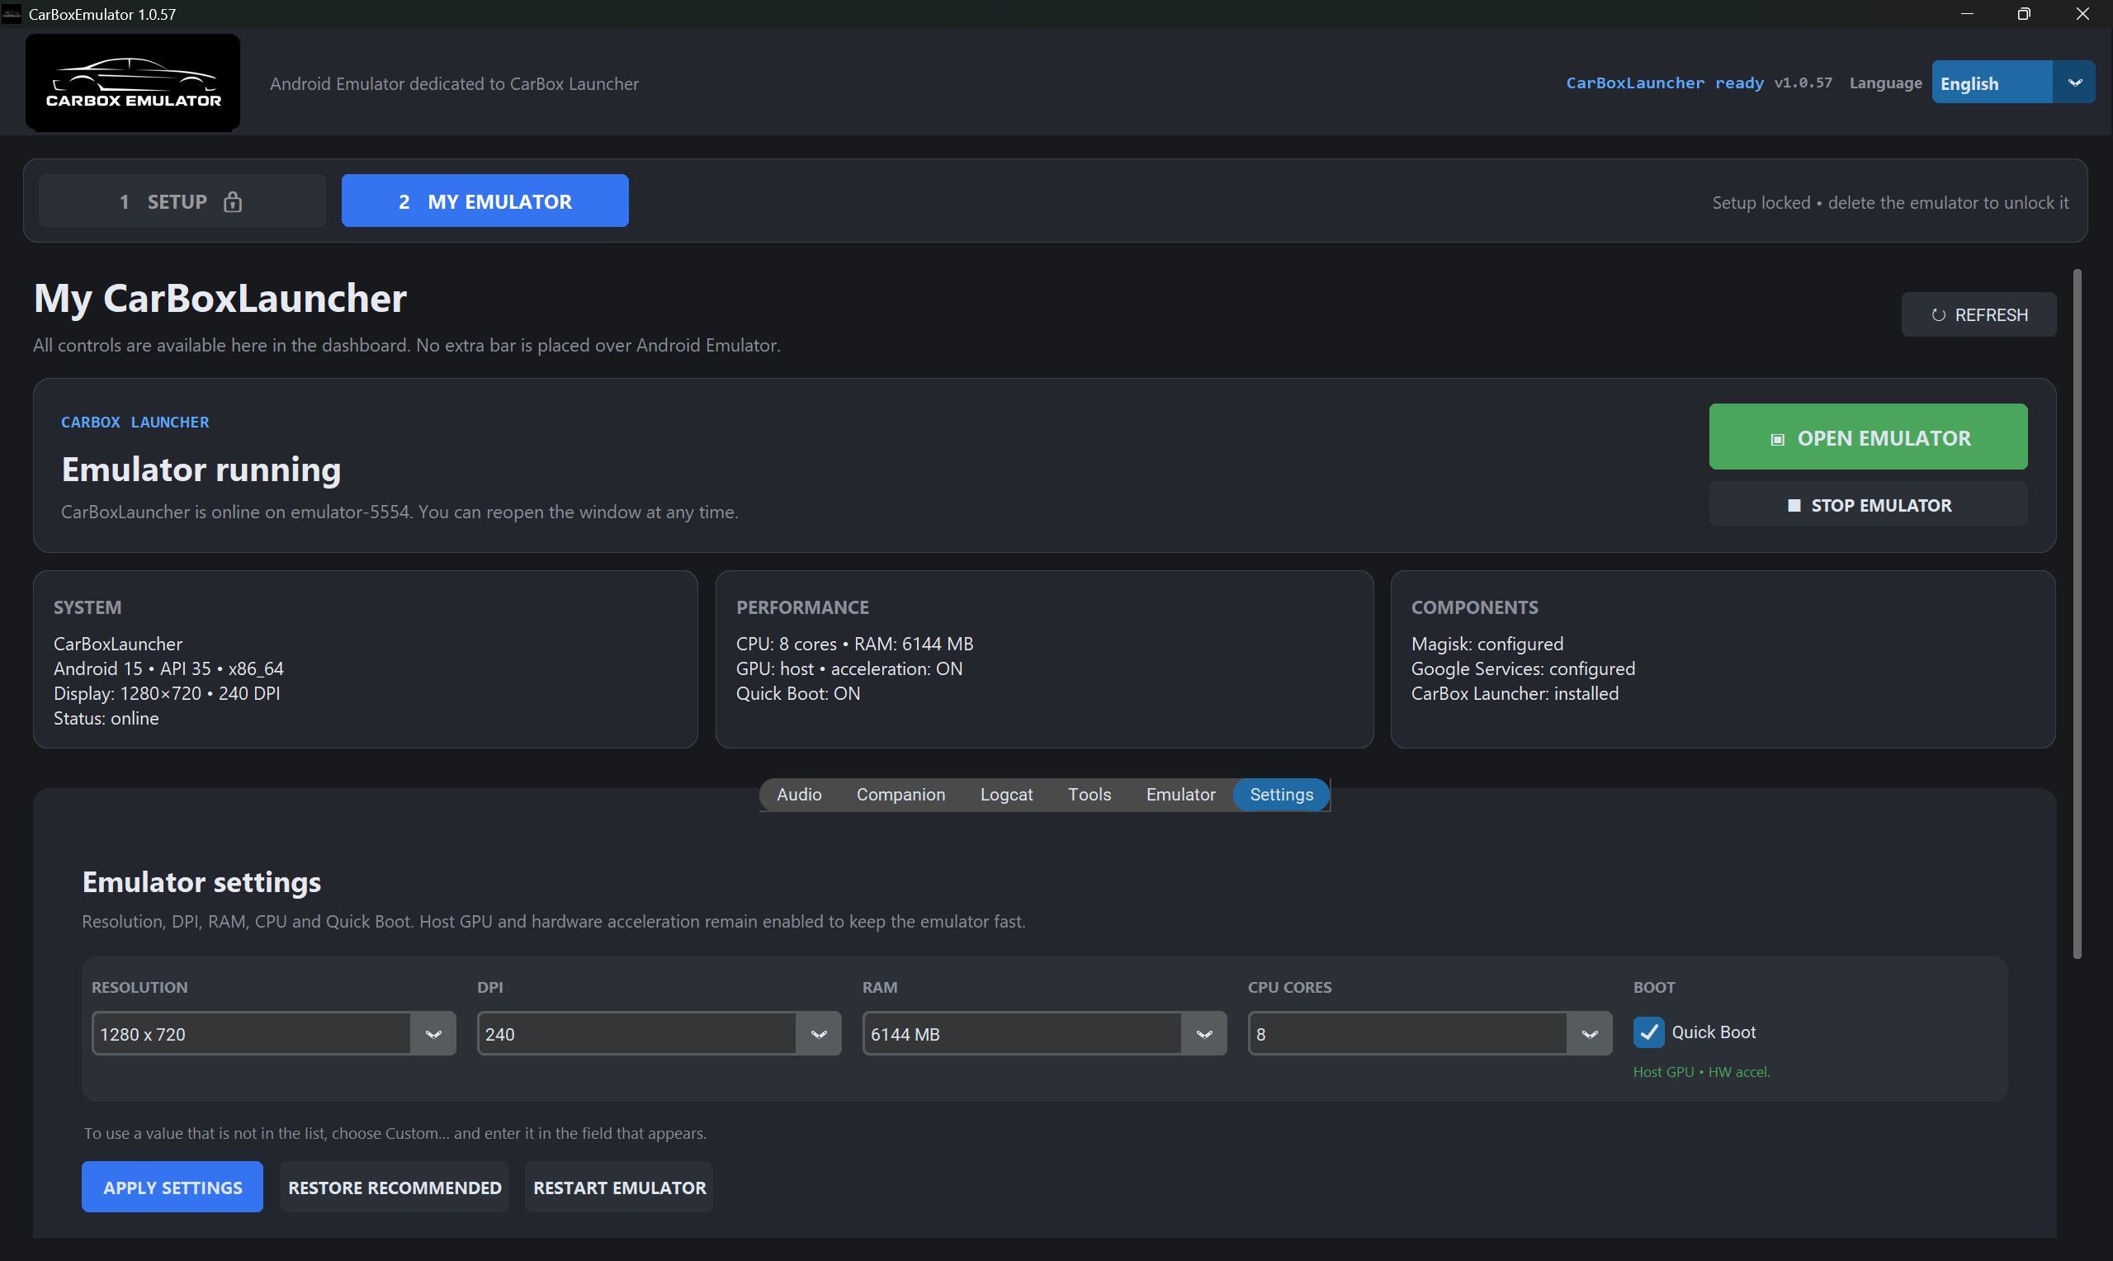Screen dimensions: 2113x1261
Task: Click the English language field
Action: click(1992, 83)
